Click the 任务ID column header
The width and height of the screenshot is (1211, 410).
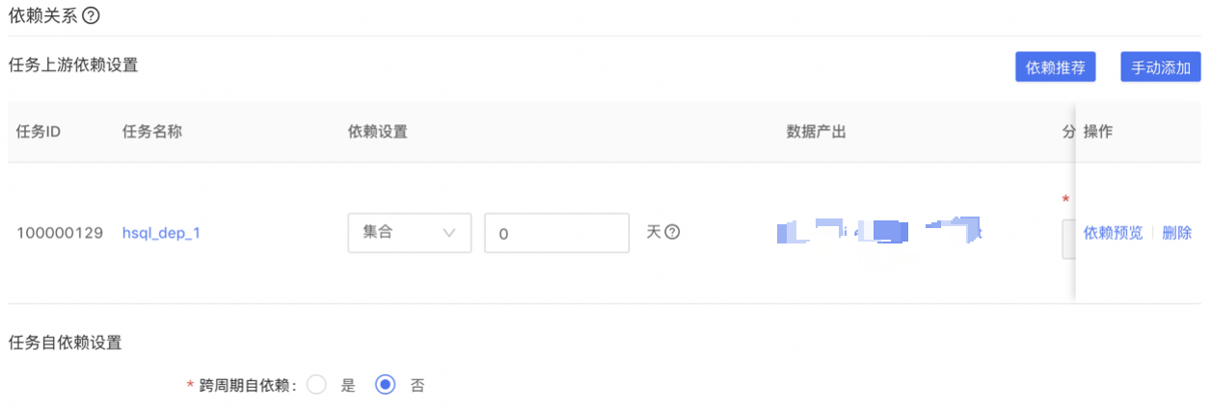point(39,132)
